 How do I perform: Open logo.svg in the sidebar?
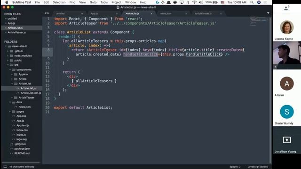tap(22, 139)
